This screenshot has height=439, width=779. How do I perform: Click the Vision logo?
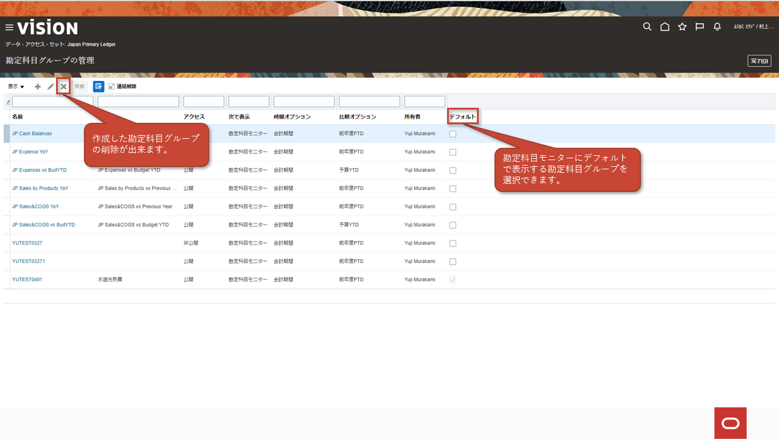(x=48, y=27)
